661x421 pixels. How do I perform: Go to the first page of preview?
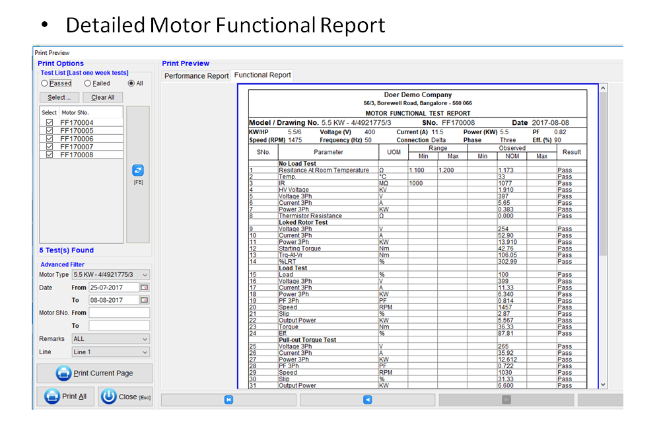point(228,400)
